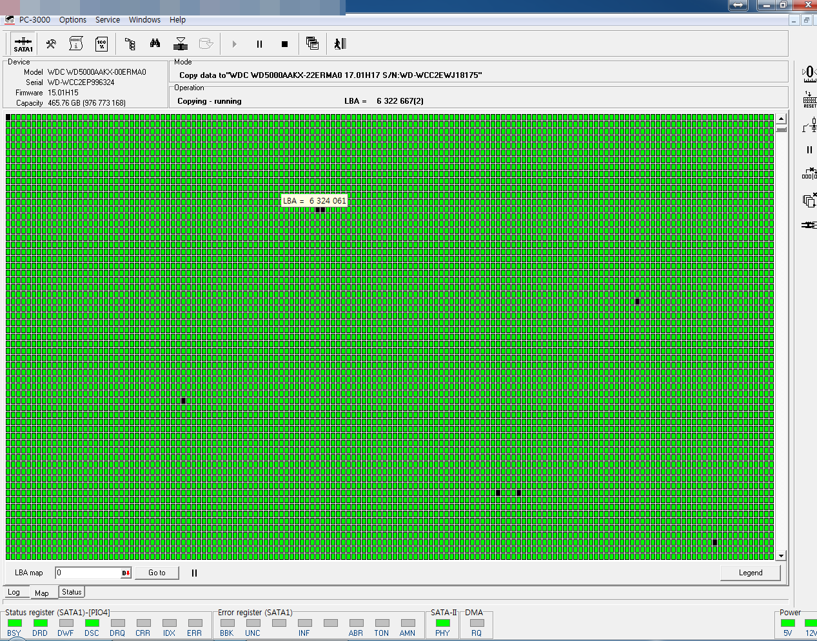Open the PC-3000 menu

(35, 20)
